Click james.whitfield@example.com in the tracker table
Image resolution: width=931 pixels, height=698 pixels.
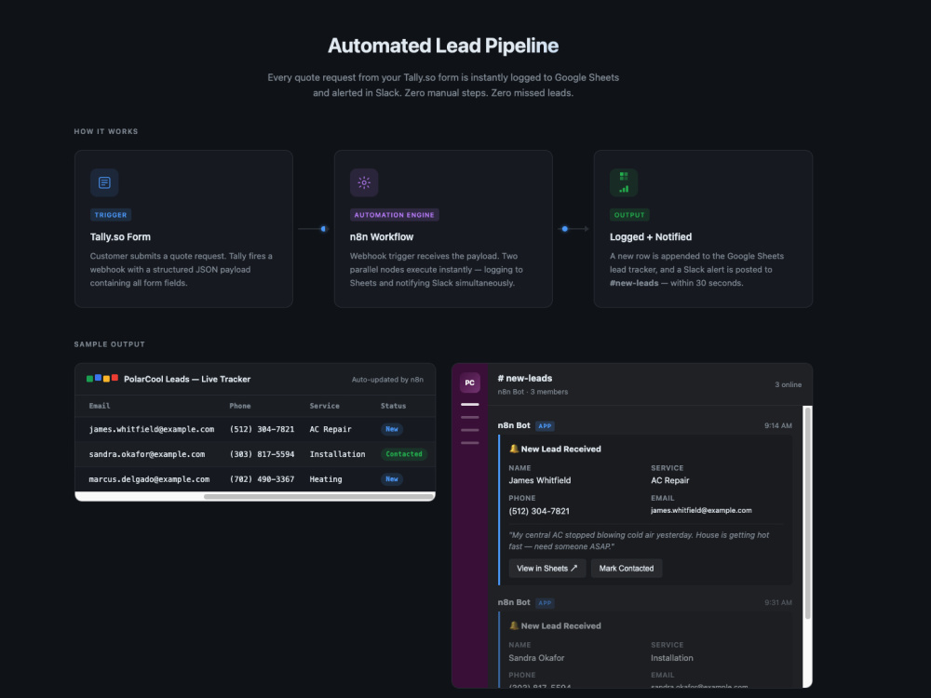tap(152, 429)
